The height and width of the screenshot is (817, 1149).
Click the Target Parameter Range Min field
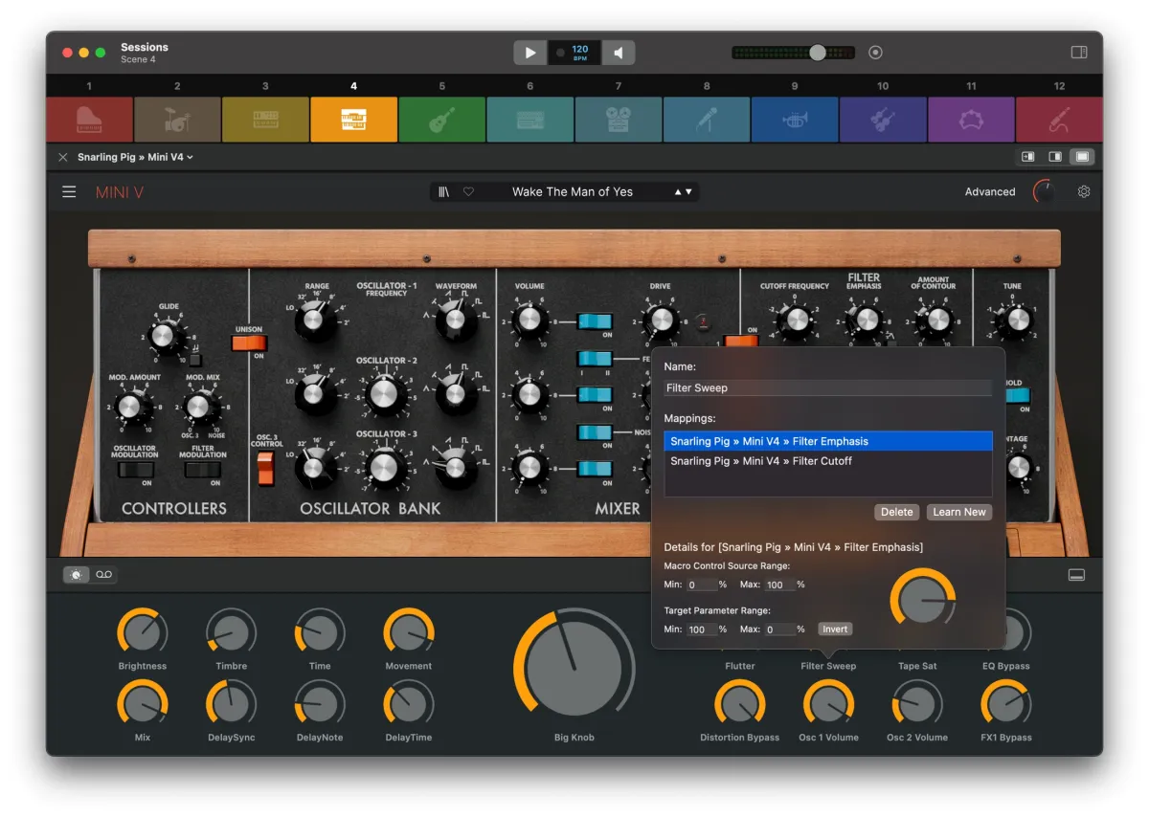pos(702,629)
